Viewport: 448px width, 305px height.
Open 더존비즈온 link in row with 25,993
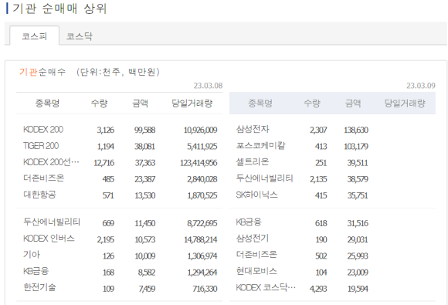tap(256, 255)
